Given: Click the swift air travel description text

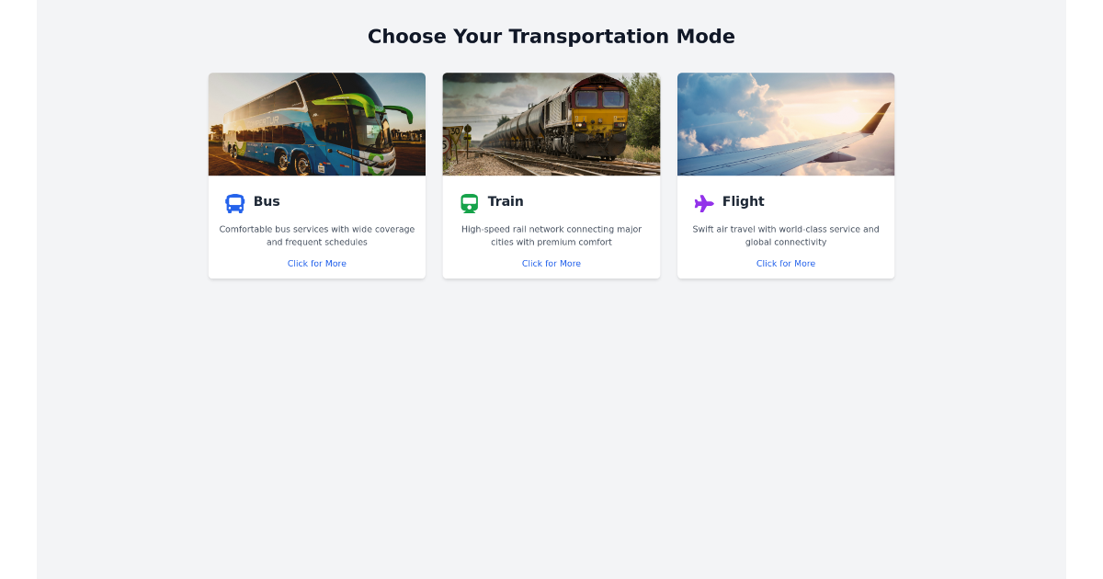Looking at the screenshot, I should (x=786, y=235).
